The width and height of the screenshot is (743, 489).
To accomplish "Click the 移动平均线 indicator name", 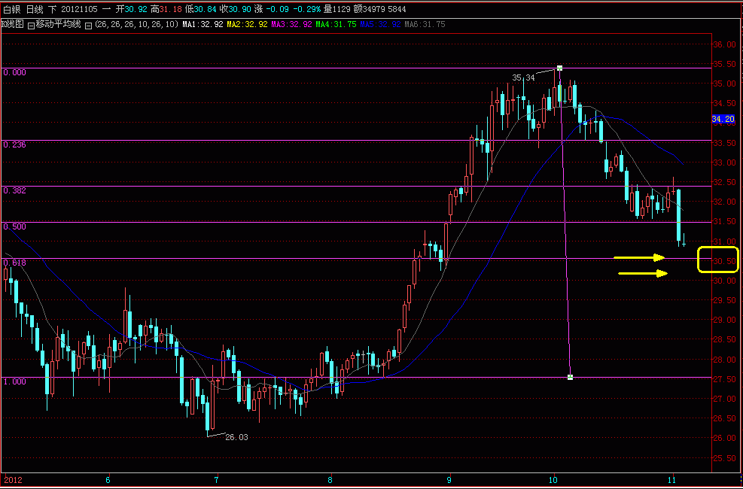I will click(58, 25).
